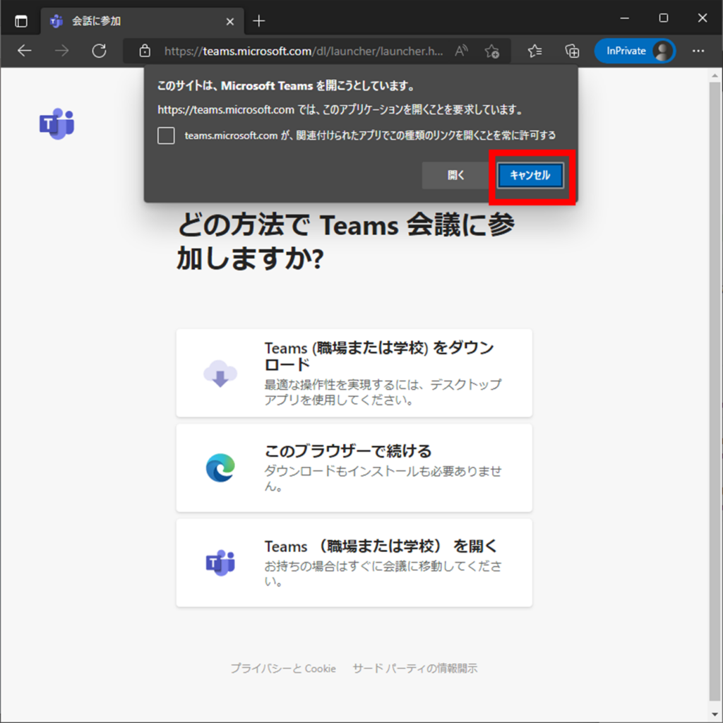Screen dimensions: 723x723
Task: Open the InPrivate profile button
Action: (x=634, y=51)
